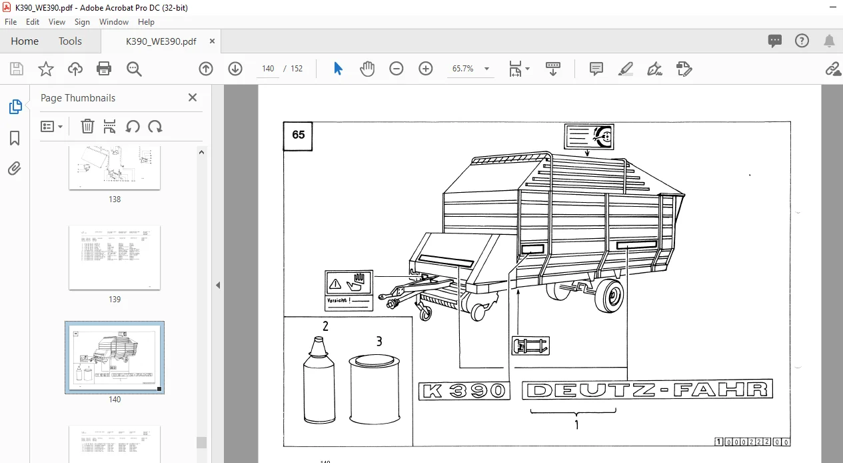The height and width of the screenshot is (463, 843).
Task: Select the Highlight text pen tool
Action: (x=625, y=69)
